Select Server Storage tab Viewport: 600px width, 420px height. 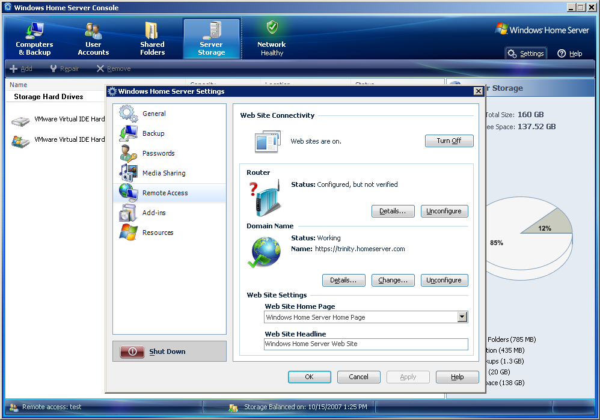212,39
